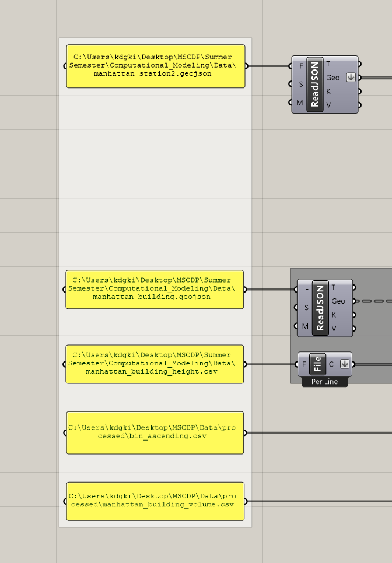Click input grip of manhattan_building.geojson panel

(65, 290)
